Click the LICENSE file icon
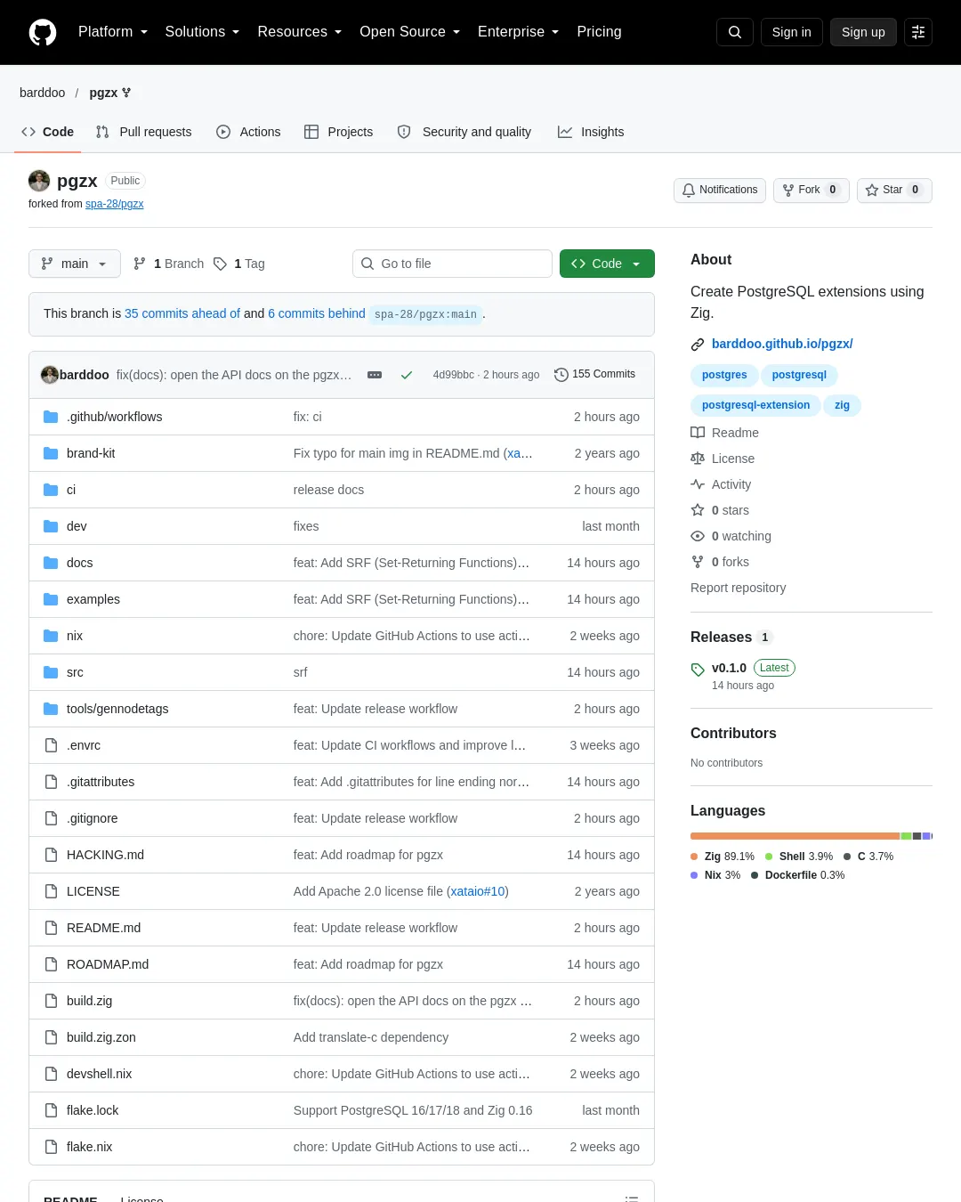Viewport: 961px width, 1202px height. pos(51,891)
